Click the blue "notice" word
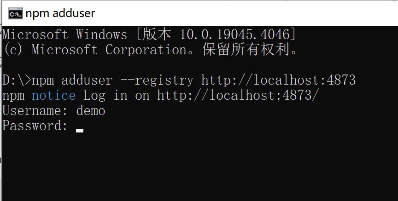Screen dimensions: 398x201 click(53, 95)
